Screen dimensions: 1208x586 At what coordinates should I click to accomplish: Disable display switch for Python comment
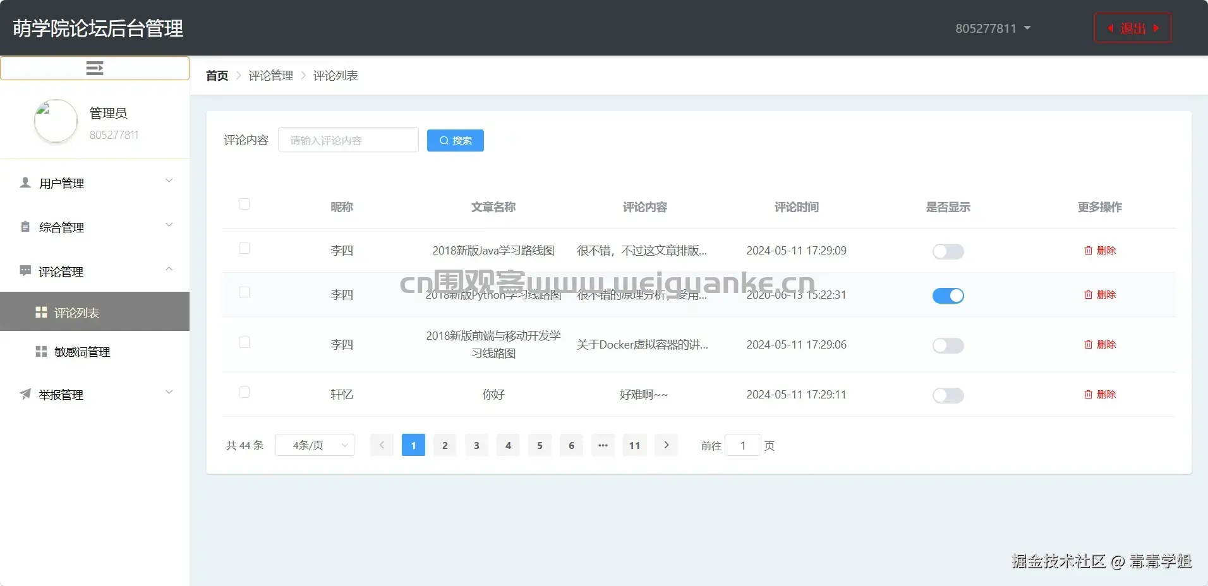(x=948, y=296)
